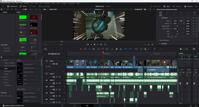Adjust the timeline zoom slider
This screenshot has height=107, width=199.
tap(154, 49)
